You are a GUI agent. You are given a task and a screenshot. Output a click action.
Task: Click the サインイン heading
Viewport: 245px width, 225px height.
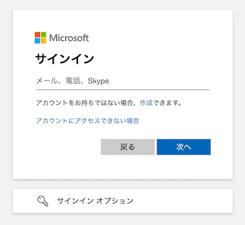(x=65, y=59)
